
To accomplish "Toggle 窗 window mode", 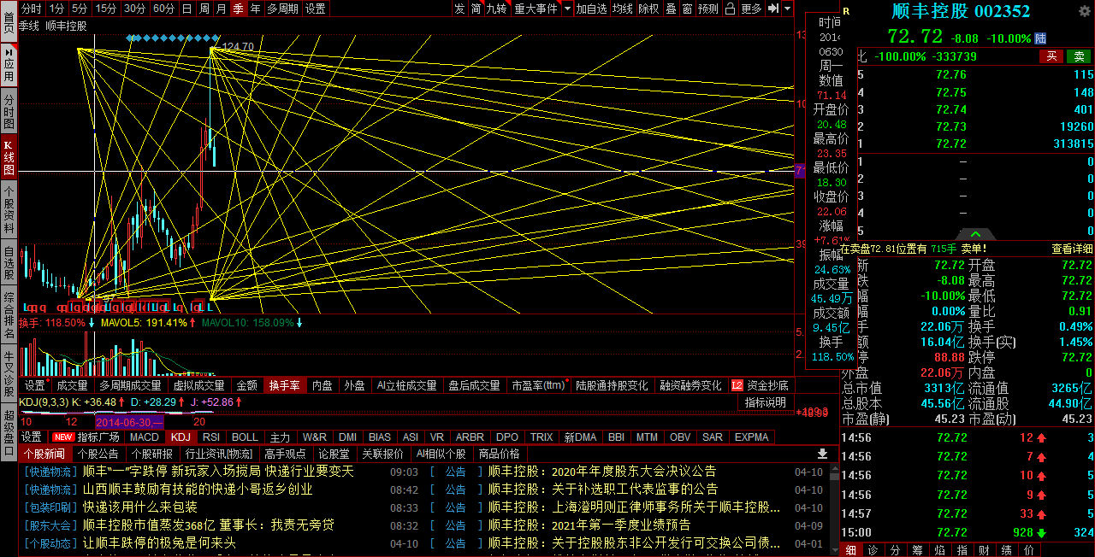I will pyautogui.click(x=687, y=9).
